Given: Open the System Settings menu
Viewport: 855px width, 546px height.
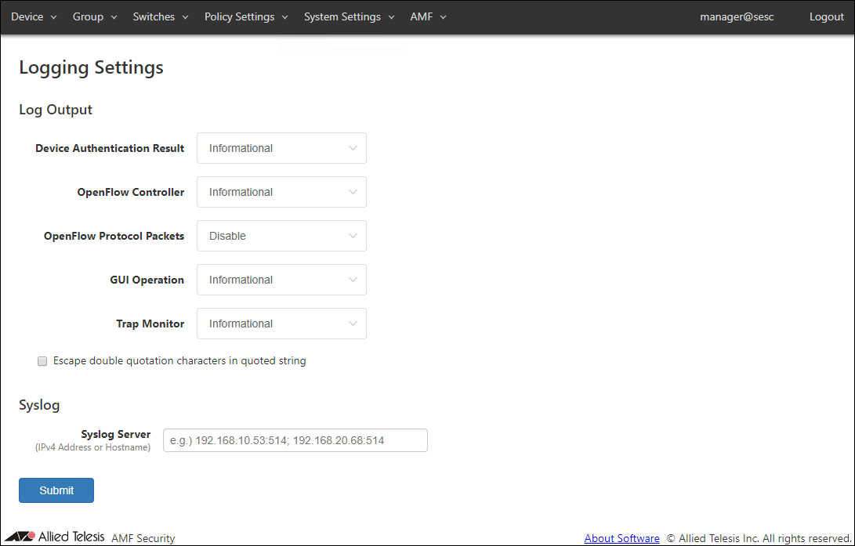Looking at the screenshot, I should [x=349, y=16].
